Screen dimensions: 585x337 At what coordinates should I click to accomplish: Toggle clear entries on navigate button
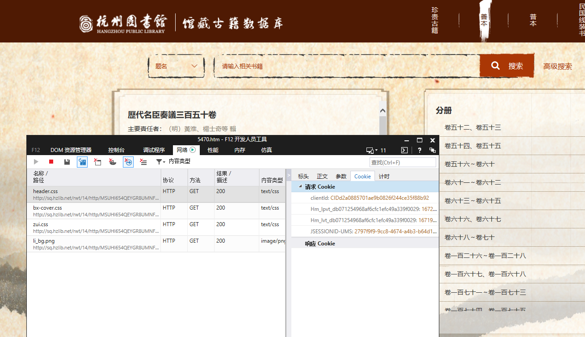click(x=128, y=162)
